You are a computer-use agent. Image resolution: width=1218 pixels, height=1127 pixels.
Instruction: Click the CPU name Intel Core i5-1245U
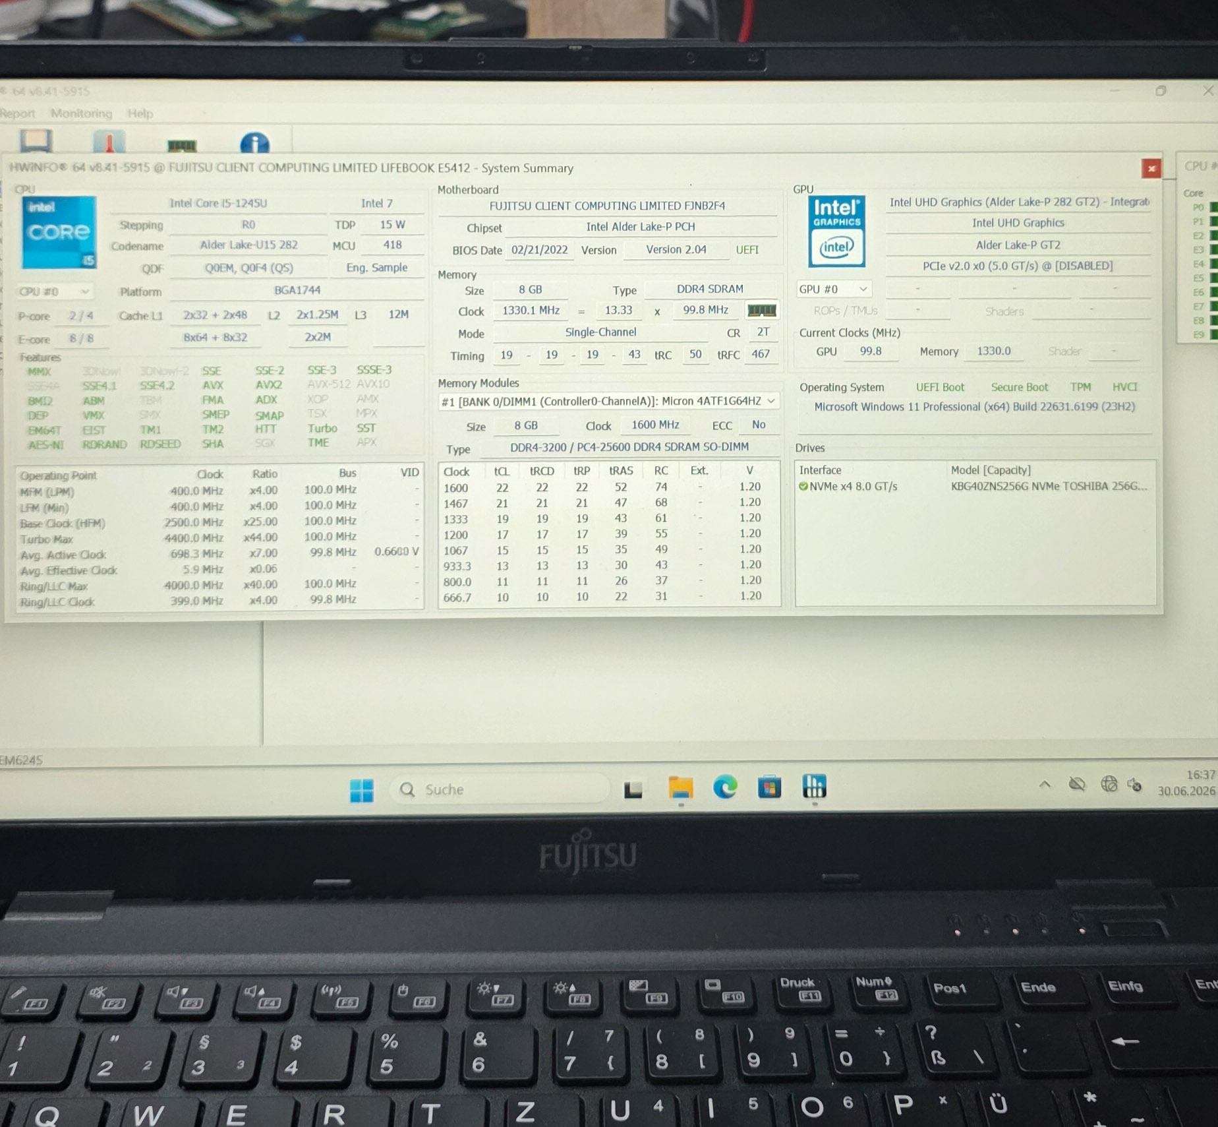tap(218, 204)
